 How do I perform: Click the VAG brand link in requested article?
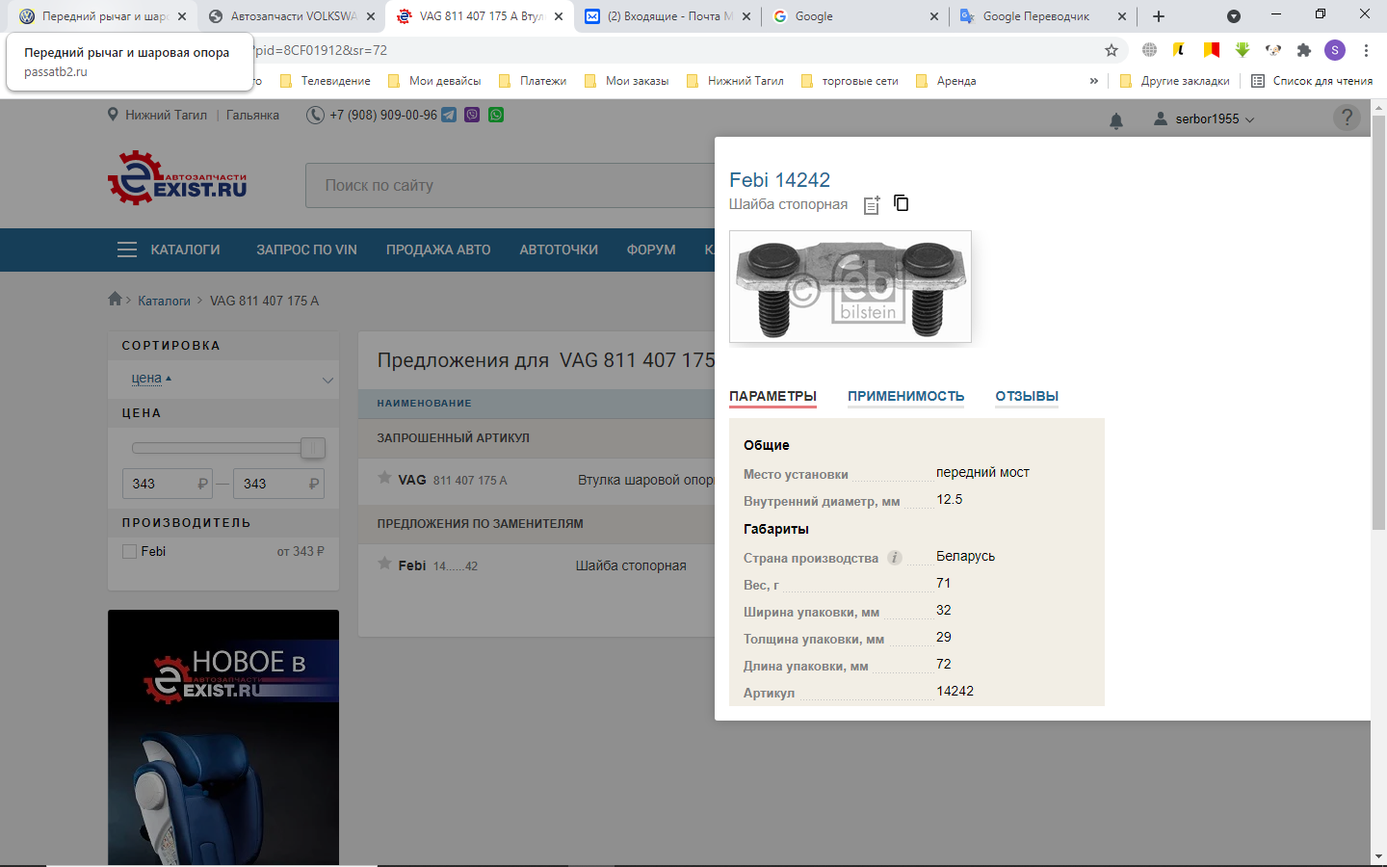coord(412,480)
